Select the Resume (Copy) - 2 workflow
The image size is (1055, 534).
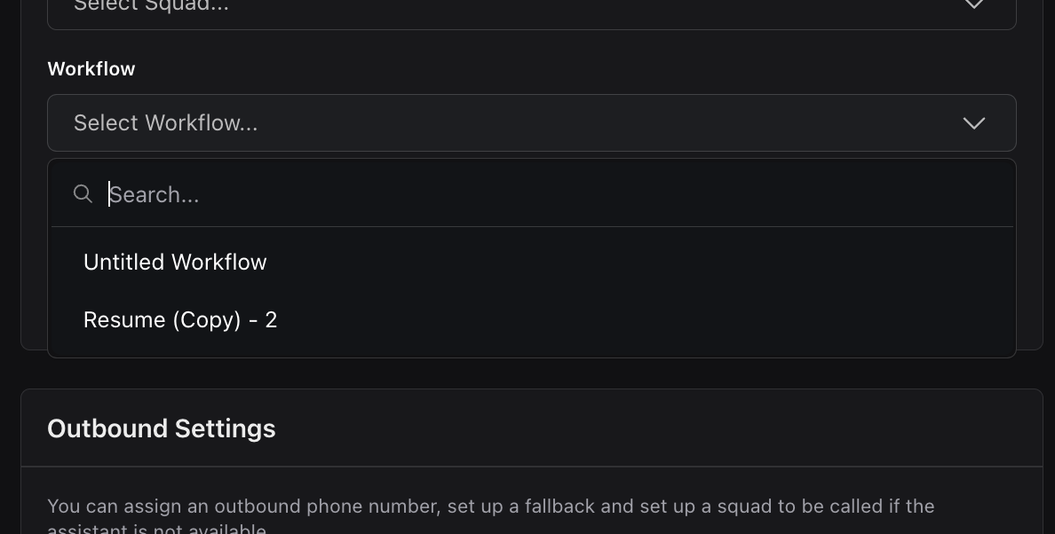[180, 320]
